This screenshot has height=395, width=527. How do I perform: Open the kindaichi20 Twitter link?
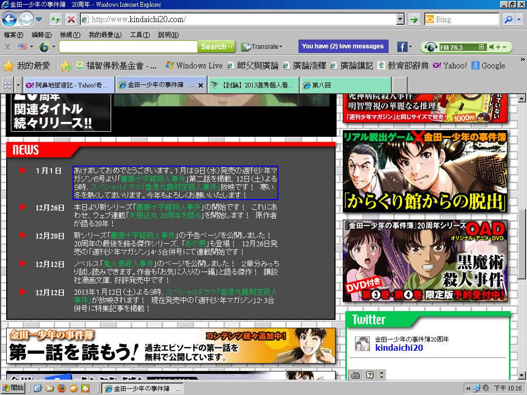coord(399,348)
